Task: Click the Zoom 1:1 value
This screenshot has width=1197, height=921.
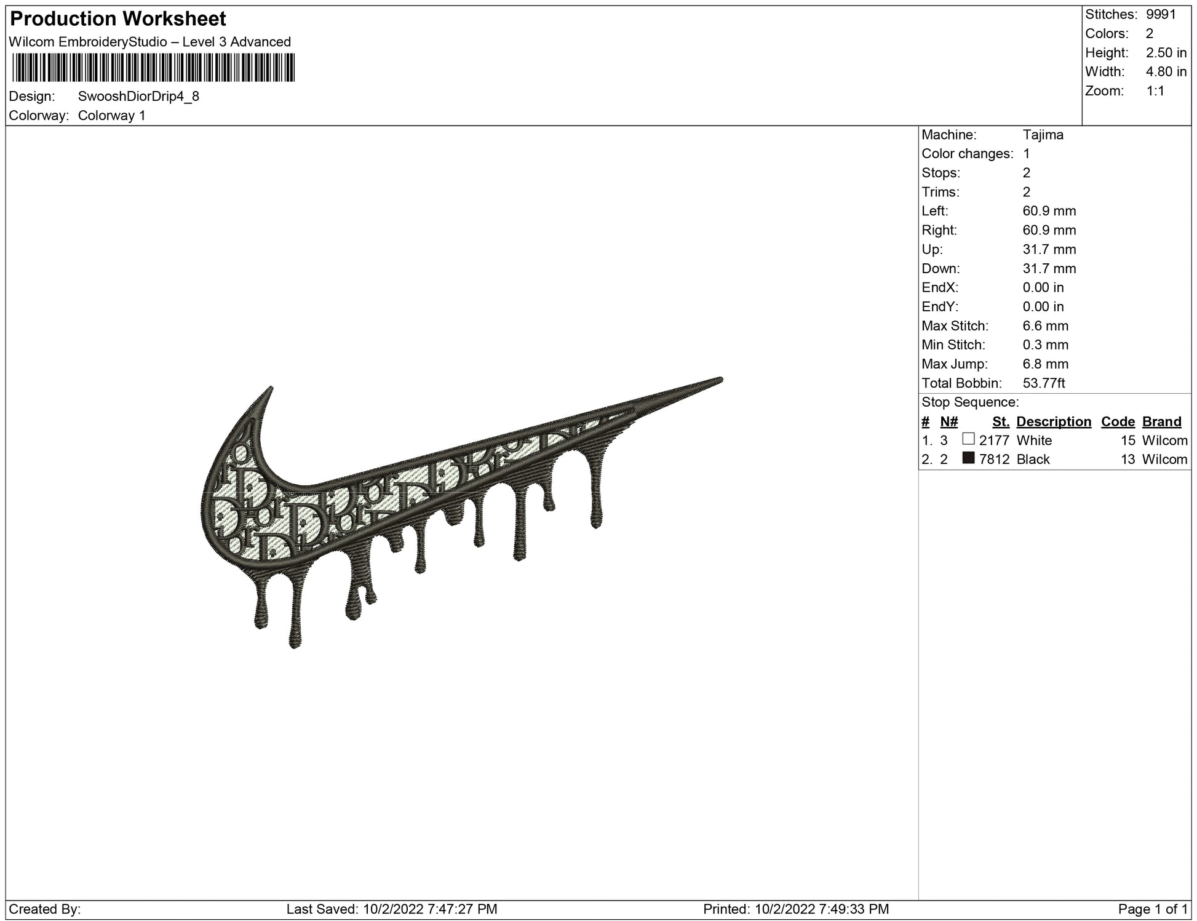Action: tap(1155, 91)
